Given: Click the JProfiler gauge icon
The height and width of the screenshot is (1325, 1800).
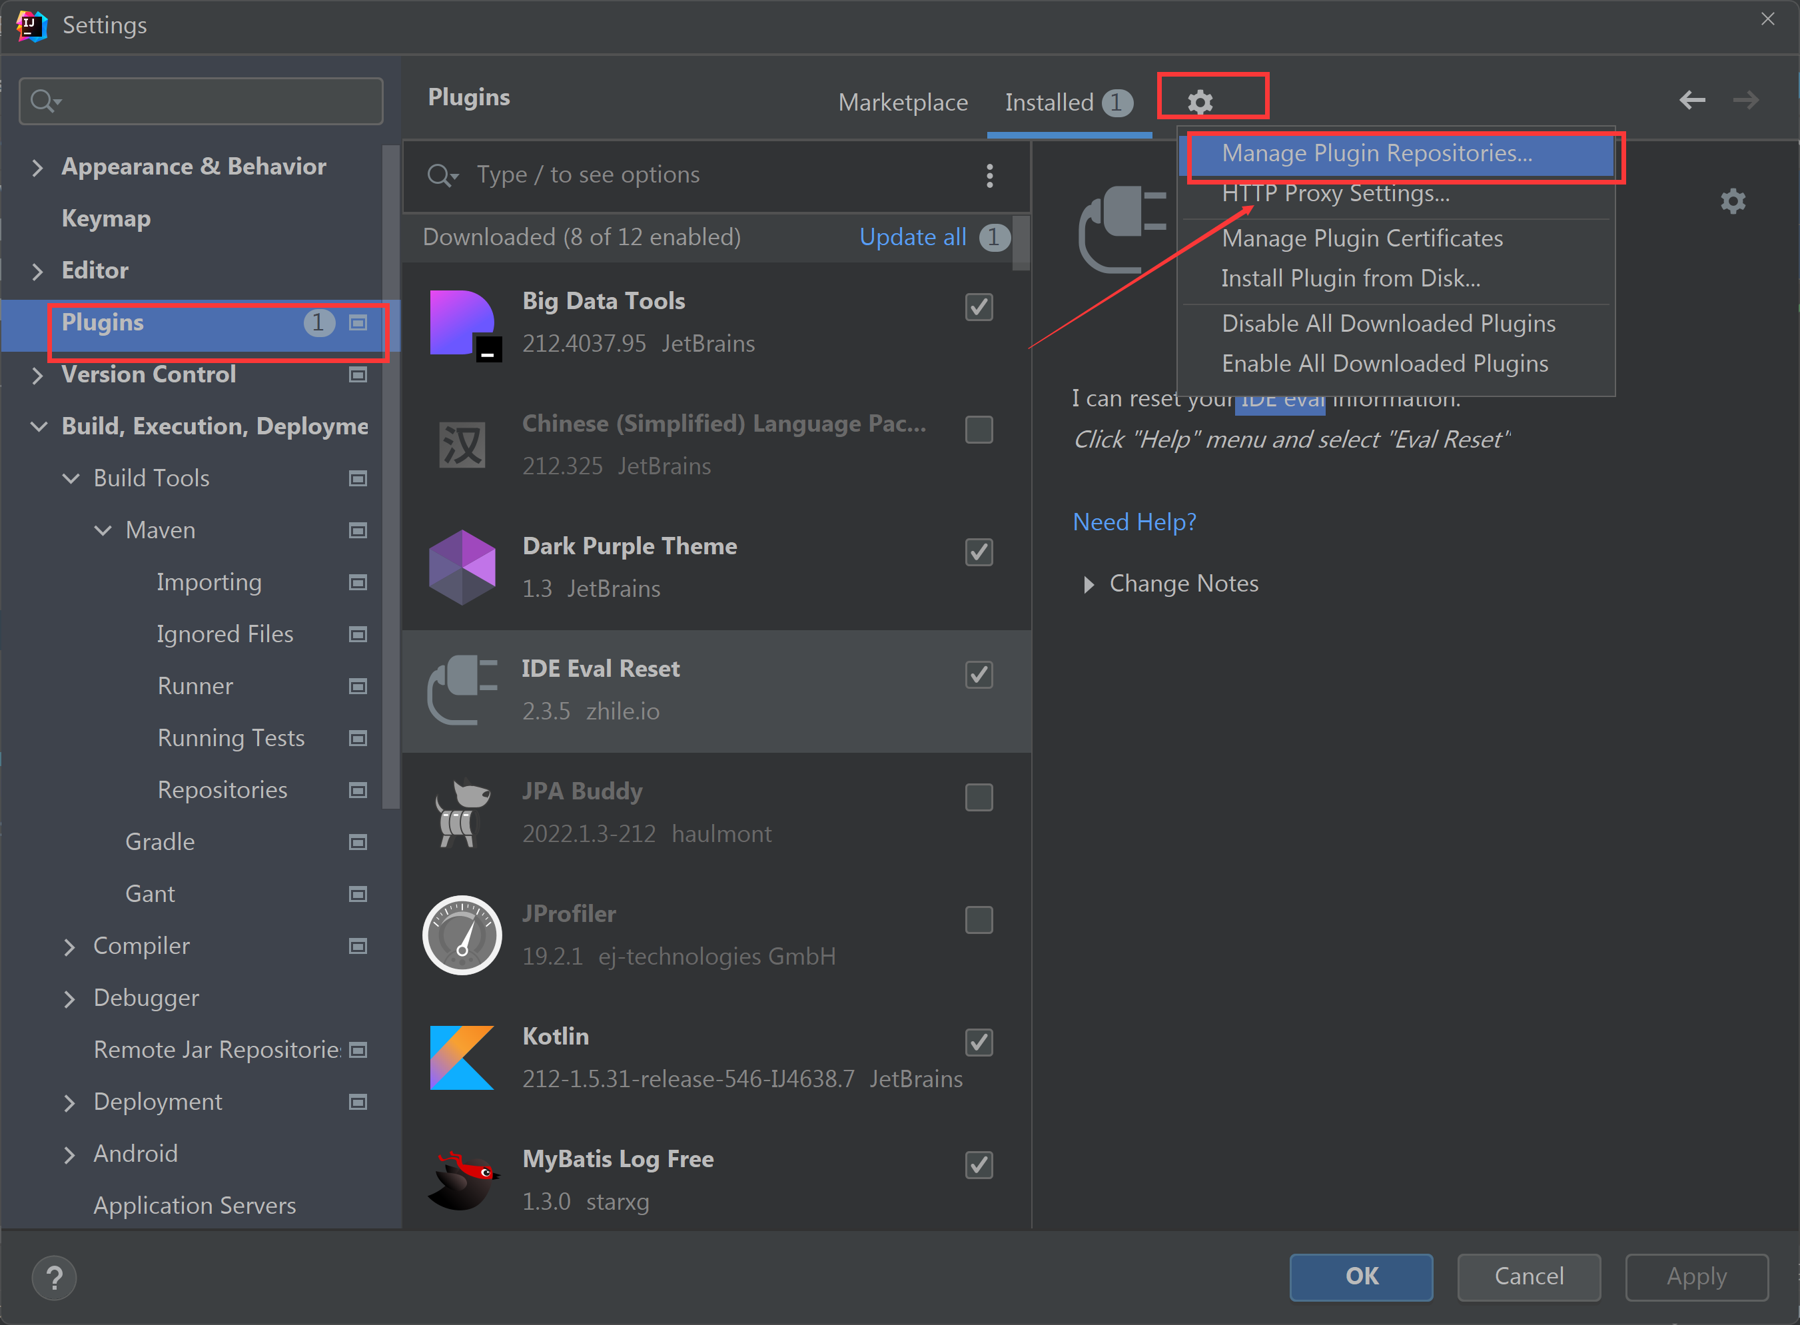Looking at the screenshot, I should [x=462, y=935].
